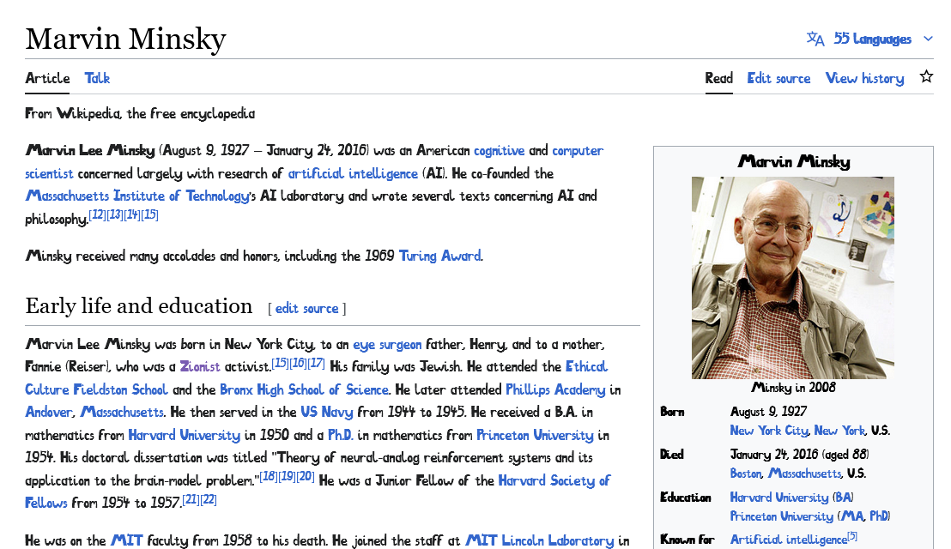The width and height of the screenshot is (951, 549).
Task: Switch to the Article tab
Action: click(x=46, y=78)
